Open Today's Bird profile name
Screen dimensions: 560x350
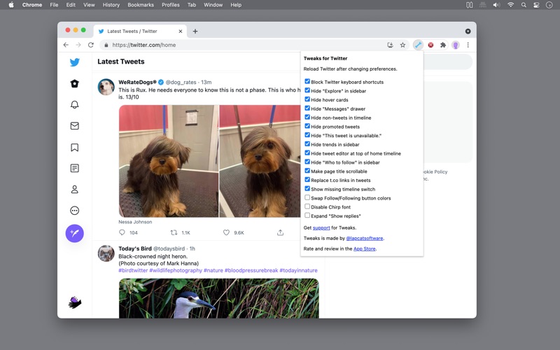(135, 248)
